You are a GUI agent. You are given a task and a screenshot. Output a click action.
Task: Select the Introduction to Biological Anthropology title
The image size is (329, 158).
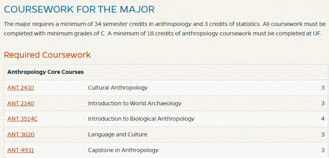pos(141,119)
